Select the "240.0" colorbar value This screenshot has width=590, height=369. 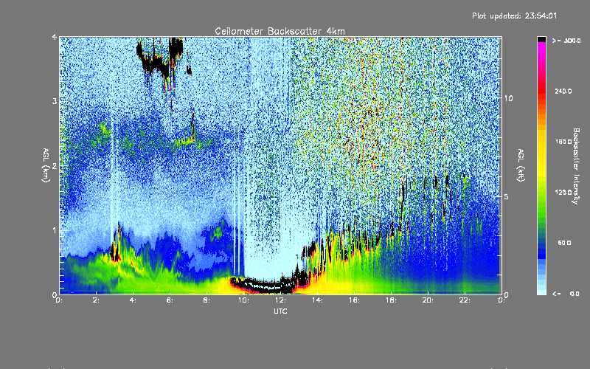coord(563,91)
